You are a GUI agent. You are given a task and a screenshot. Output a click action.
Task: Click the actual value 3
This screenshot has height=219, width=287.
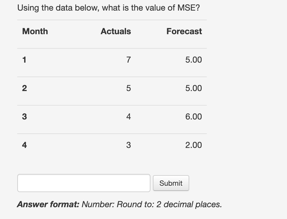point(128,145)
